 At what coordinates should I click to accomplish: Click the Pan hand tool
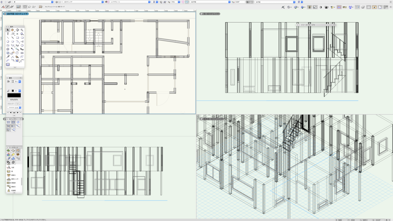click(12, 30)
